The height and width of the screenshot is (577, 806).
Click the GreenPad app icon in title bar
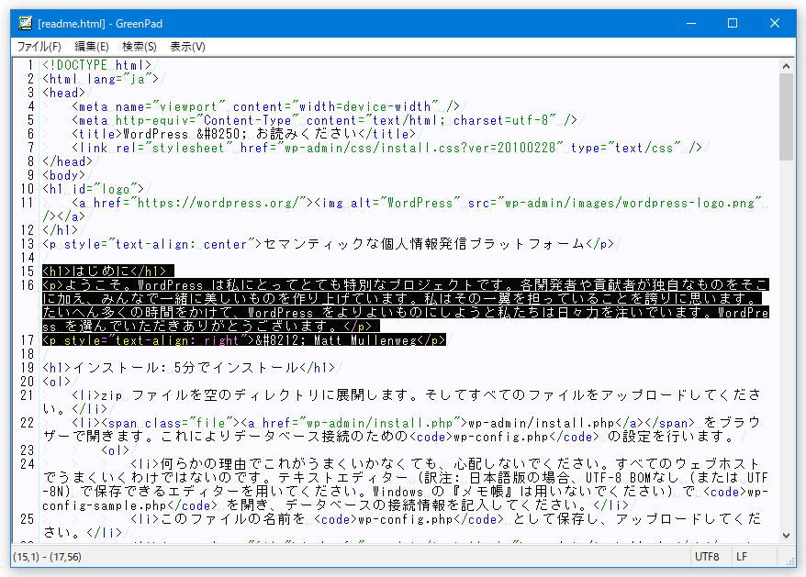[25, 23]
